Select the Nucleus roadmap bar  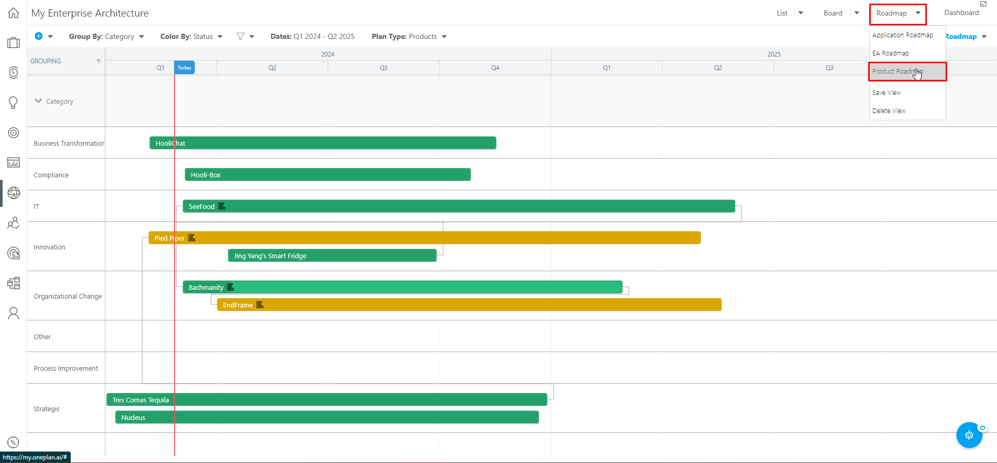point(327,417)
